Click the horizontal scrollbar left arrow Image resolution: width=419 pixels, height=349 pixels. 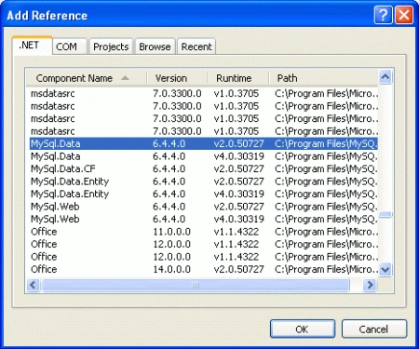coord(33,285)
